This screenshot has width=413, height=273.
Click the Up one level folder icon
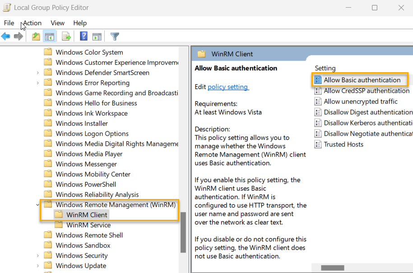tap(35, 36)
